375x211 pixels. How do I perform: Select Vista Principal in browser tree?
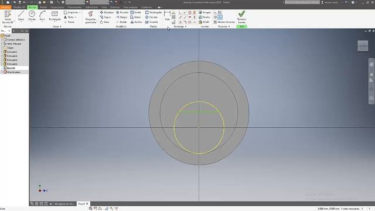(13, 44)
